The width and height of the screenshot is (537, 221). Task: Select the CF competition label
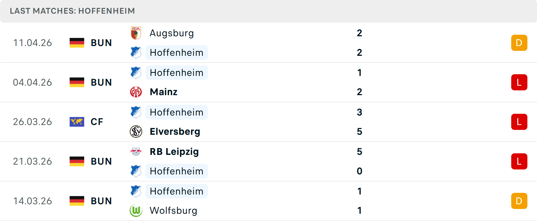pos(97,122)
